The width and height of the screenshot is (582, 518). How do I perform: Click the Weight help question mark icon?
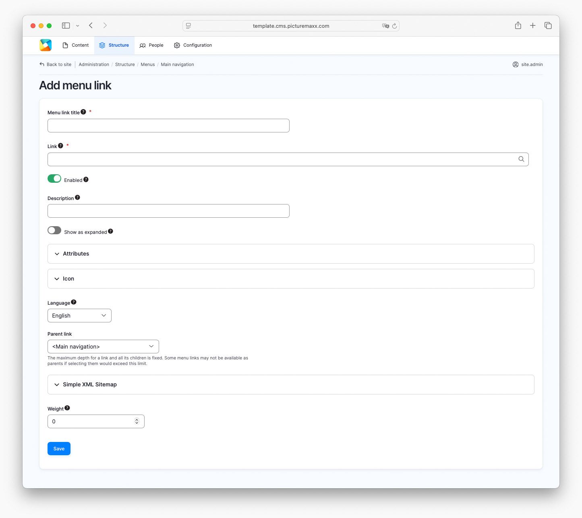(x=67, y=407)
